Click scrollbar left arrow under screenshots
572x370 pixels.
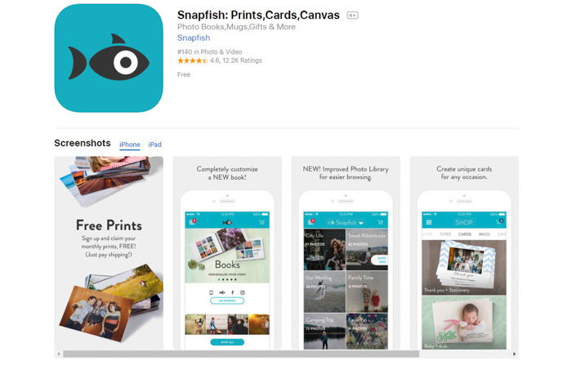58,354
